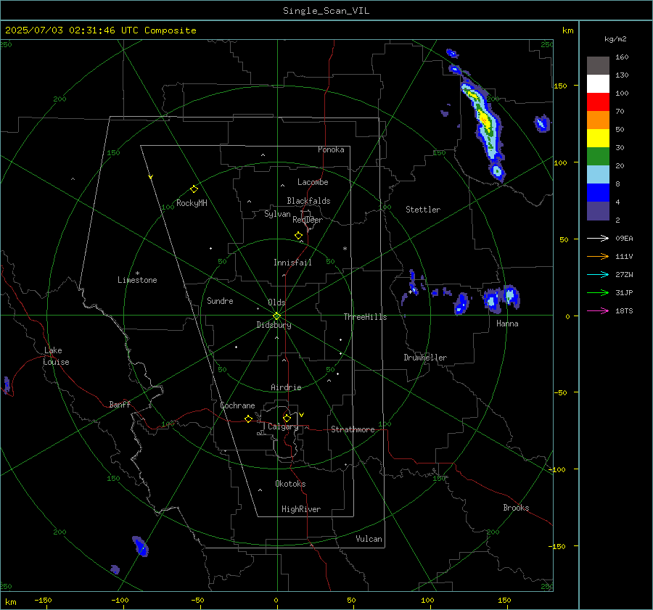653x610 pixels.
Task: Click the Okotoks label
Action: (x=290, y=484)
